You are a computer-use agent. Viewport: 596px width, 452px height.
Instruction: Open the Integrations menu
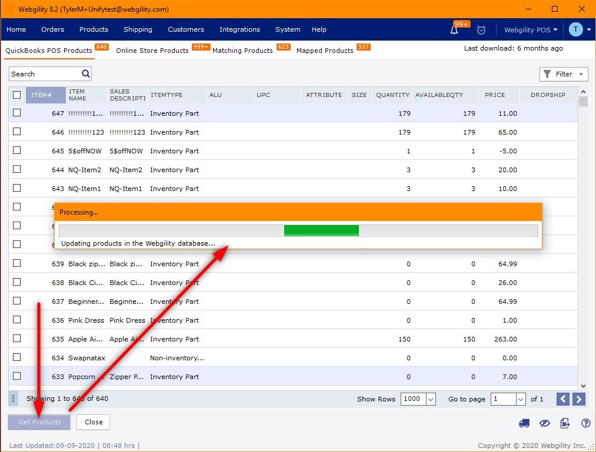240,29
